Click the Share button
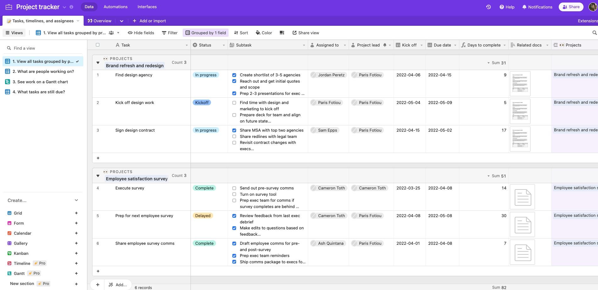This screenshot has height=290, width=598. (571, 7)
